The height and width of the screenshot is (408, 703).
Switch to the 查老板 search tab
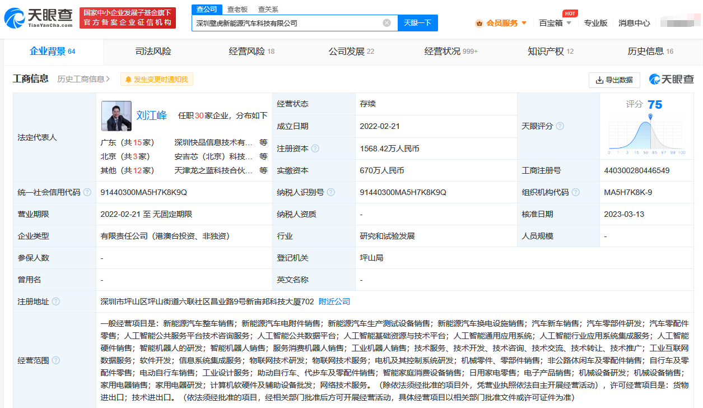point(238,9)
